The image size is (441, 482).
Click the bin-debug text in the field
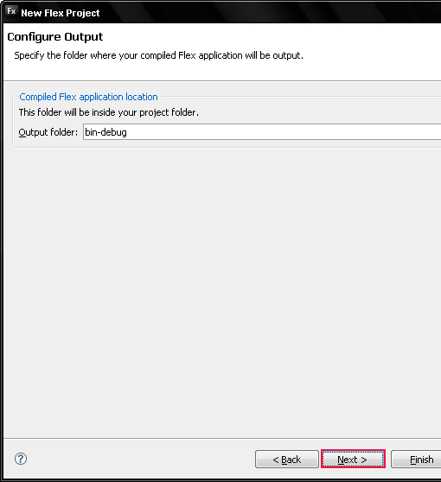click(105, 132)
